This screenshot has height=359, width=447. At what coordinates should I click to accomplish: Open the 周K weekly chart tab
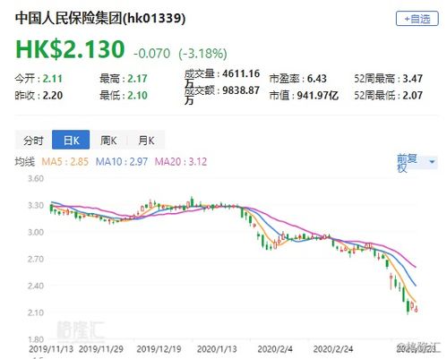pyautogui.click(x=108, y=141)
